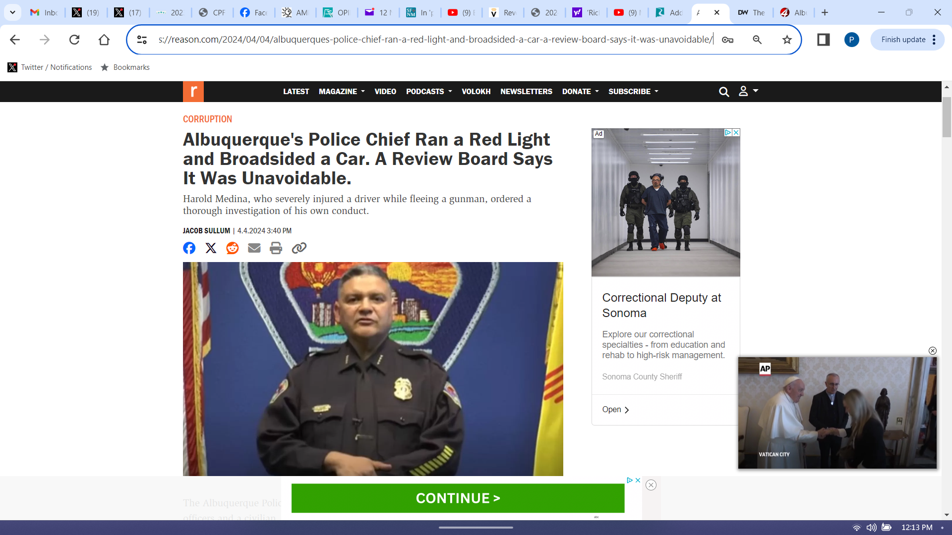Close floating AP video player
This screenshot has height=535, width=952.
pyautogui.click(x=932, y=351)
